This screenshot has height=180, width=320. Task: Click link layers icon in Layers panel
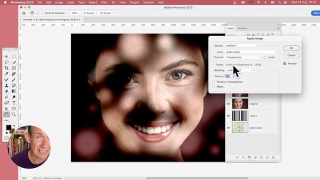(237, 157)
